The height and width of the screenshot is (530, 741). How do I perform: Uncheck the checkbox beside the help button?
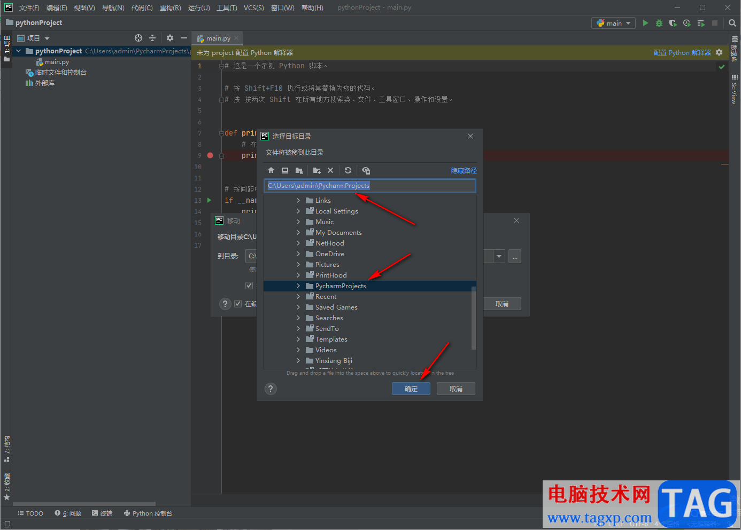click(238, 304)
